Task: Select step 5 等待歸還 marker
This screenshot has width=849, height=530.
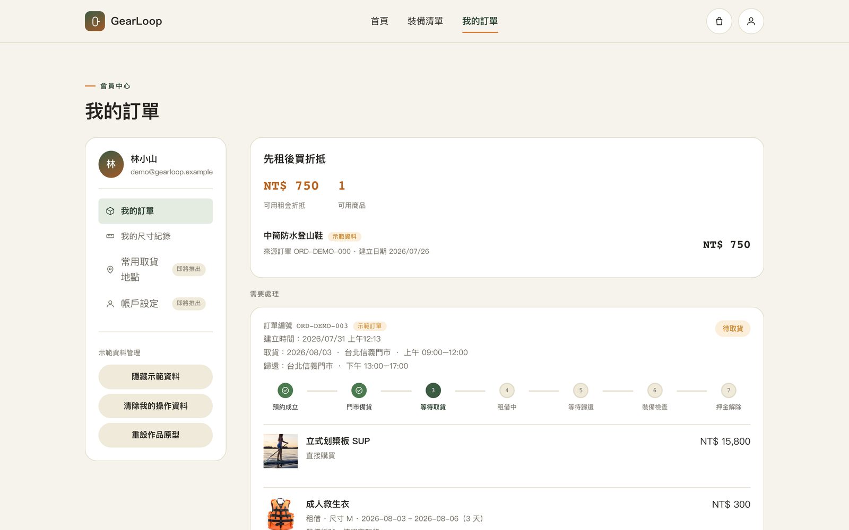Action: (581, 391)
